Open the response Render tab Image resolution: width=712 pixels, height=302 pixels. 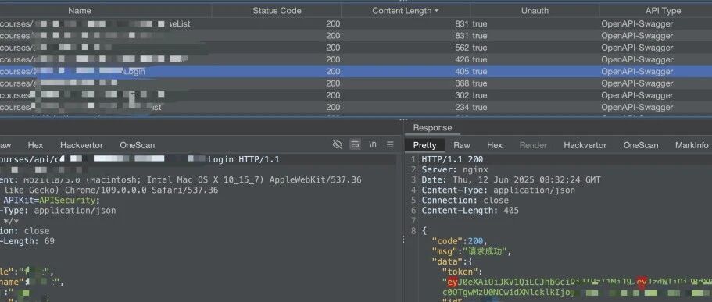coord(533,145)
